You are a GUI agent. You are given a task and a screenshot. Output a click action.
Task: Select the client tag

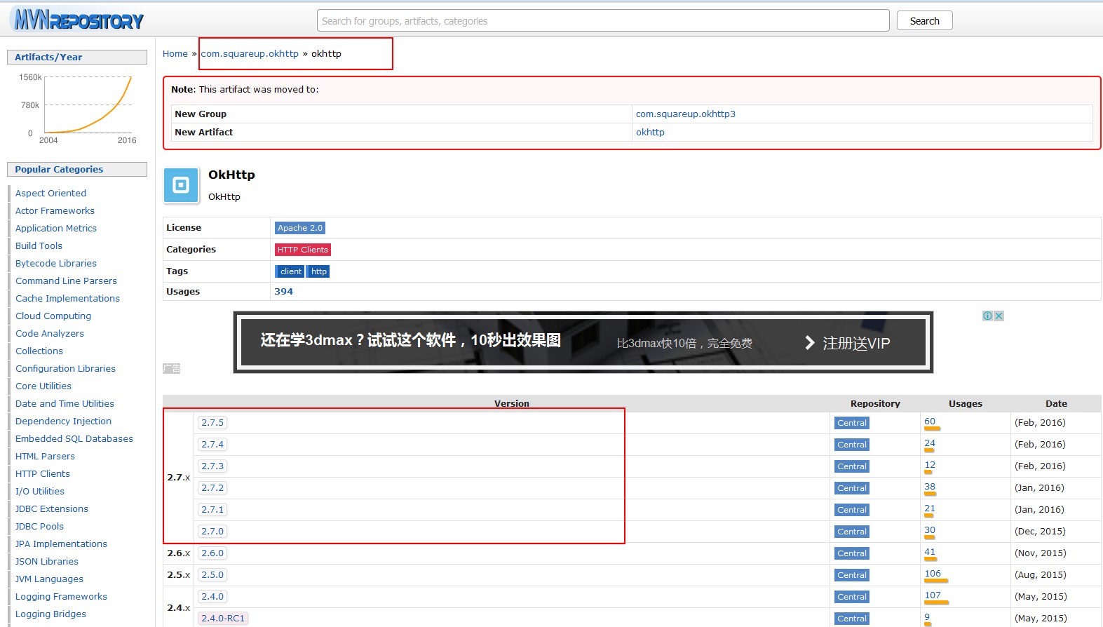(290, 271)
